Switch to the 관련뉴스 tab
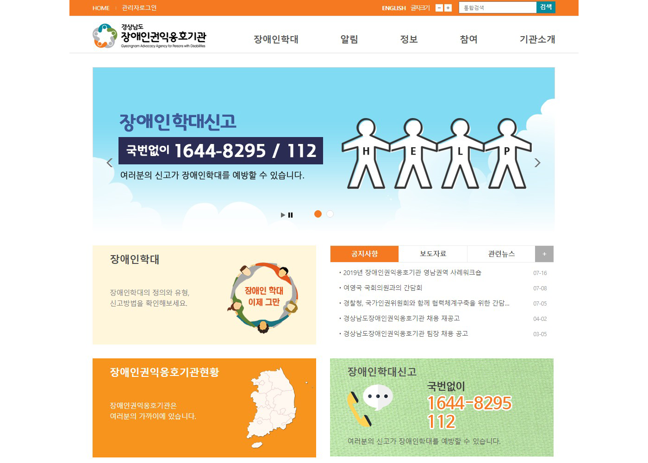The width and height of the screenshot is (648, 463). pyautogui.click(x=501, y=254)
